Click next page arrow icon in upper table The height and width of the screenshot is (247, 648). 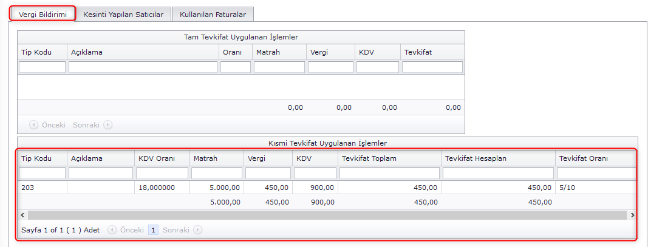pyautogui.click(x=108, y=125)
